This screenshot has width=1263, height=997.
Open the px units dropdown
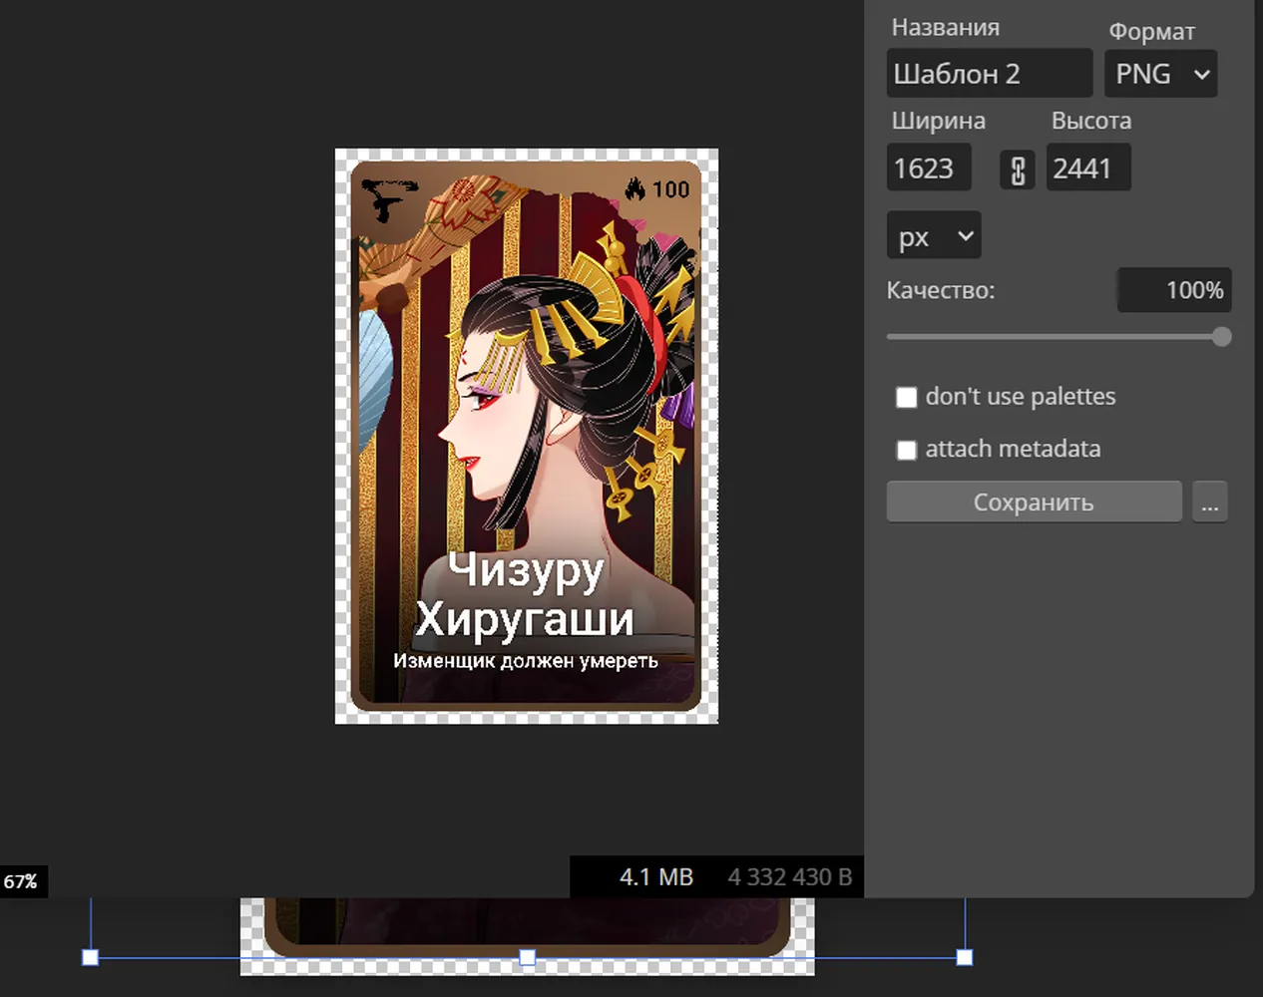pyautogui.click(x=934, y=236)
